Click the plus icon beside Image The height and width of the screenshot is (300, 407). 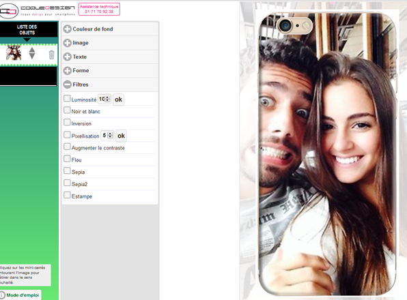point(67,43)
